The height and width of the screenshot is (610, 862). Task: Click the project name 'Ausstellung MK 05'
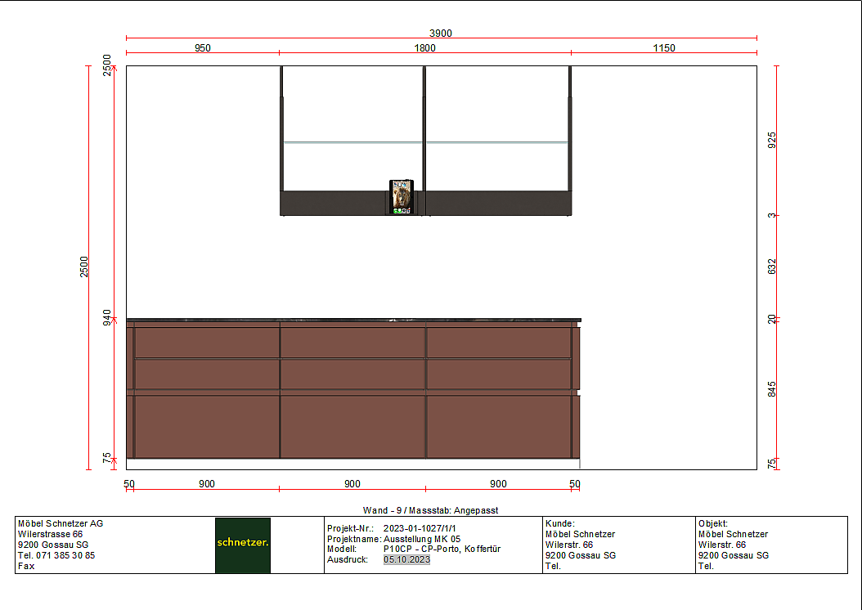pyautogui.click(x=422, y=539)
